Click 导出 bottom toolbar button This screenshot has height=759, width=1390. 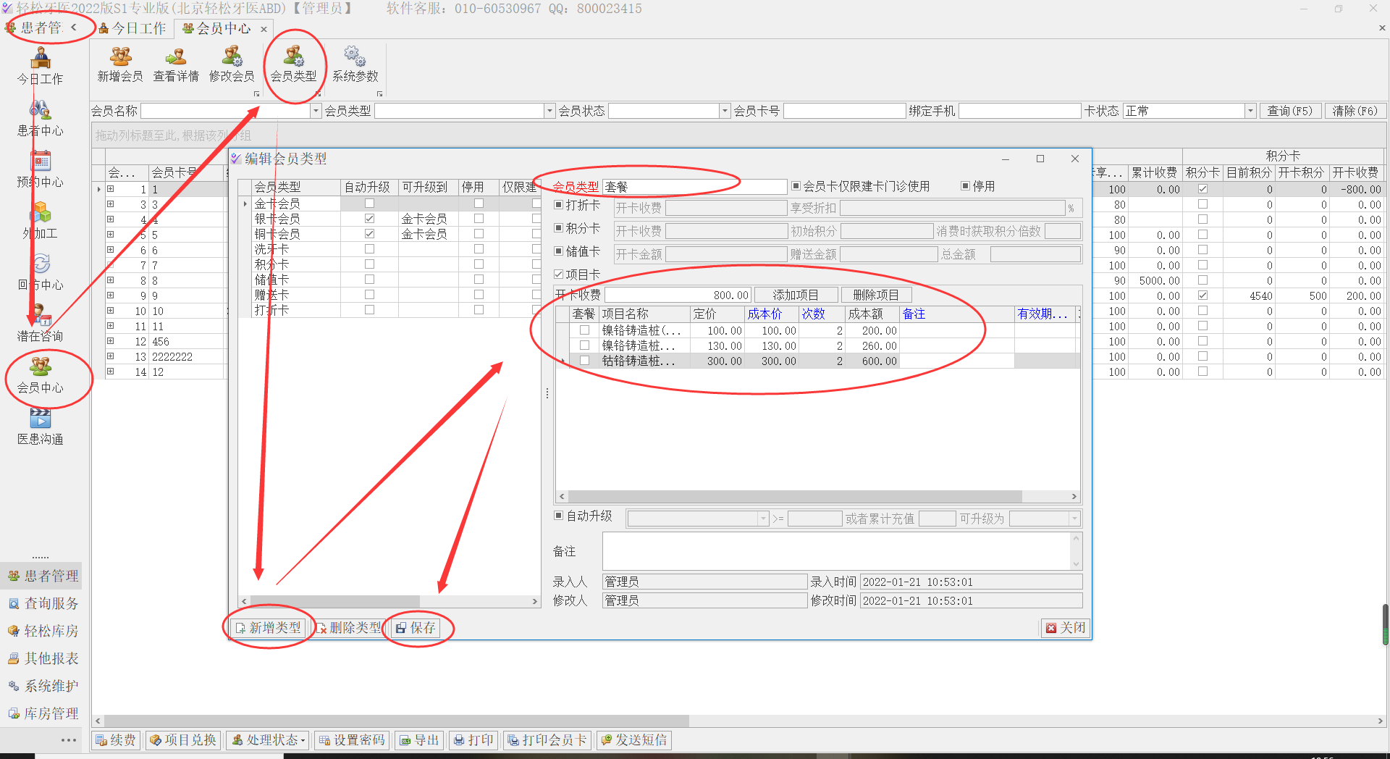[420, 740]
